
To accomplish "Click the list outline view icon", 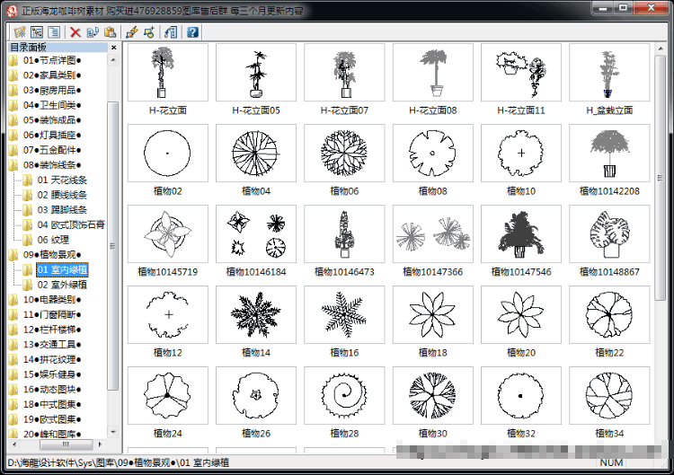I will tap(54, 32).
